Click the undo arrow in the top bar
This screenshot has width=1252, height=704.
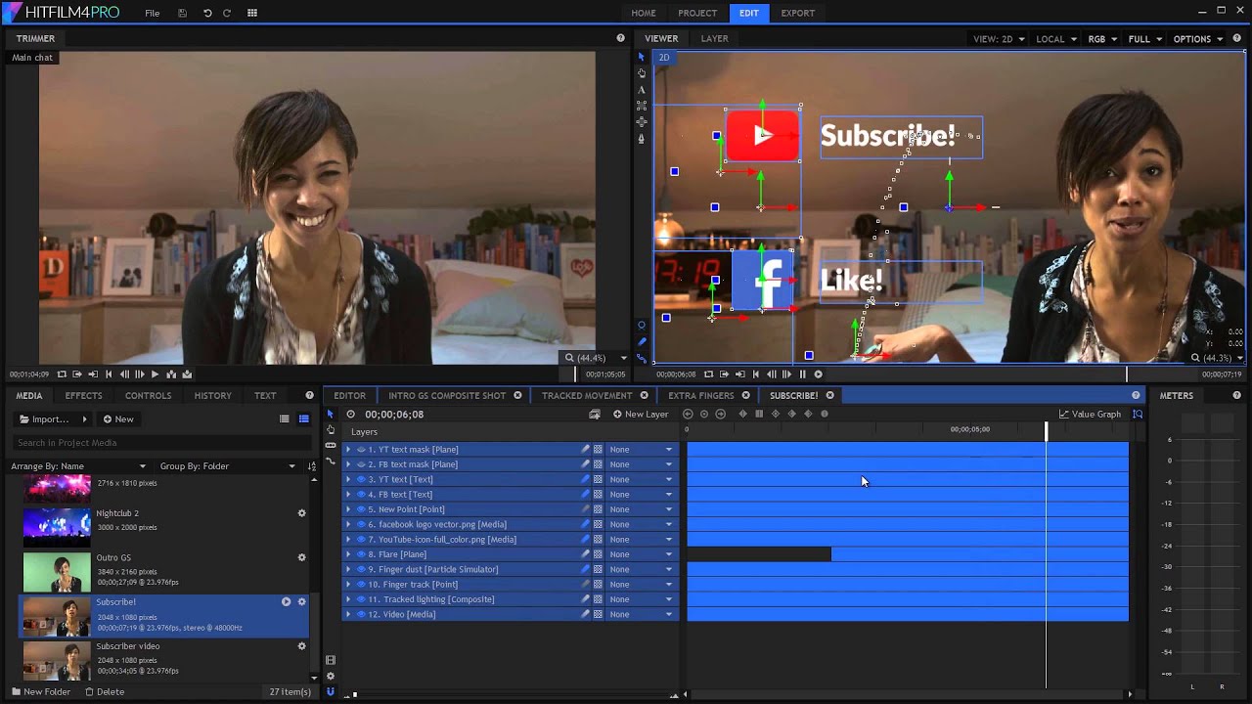(207, 13)
